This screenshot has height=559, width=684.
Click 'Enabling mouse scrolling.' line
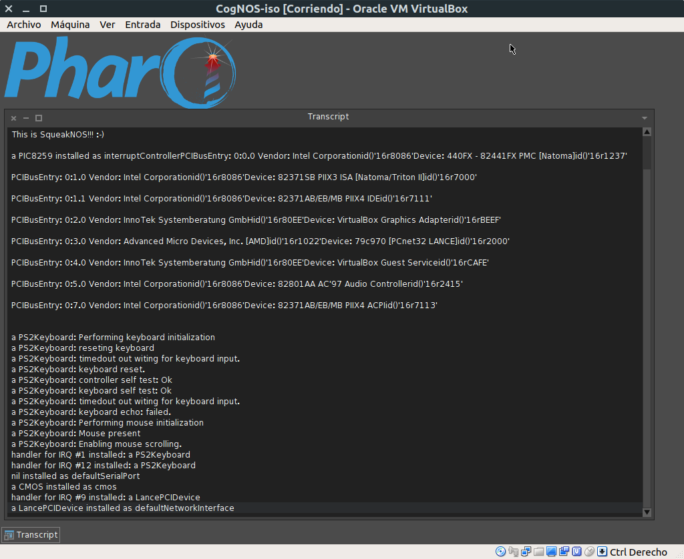click(96, 444)
